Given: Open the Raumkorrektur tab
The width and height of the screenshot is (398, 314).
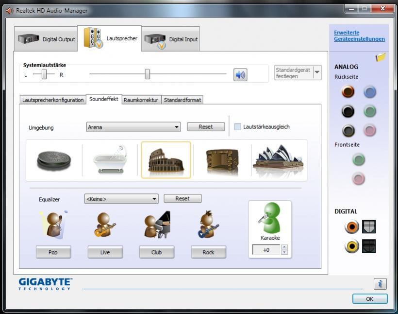Looking at the screenshot, I should (141, 100).
